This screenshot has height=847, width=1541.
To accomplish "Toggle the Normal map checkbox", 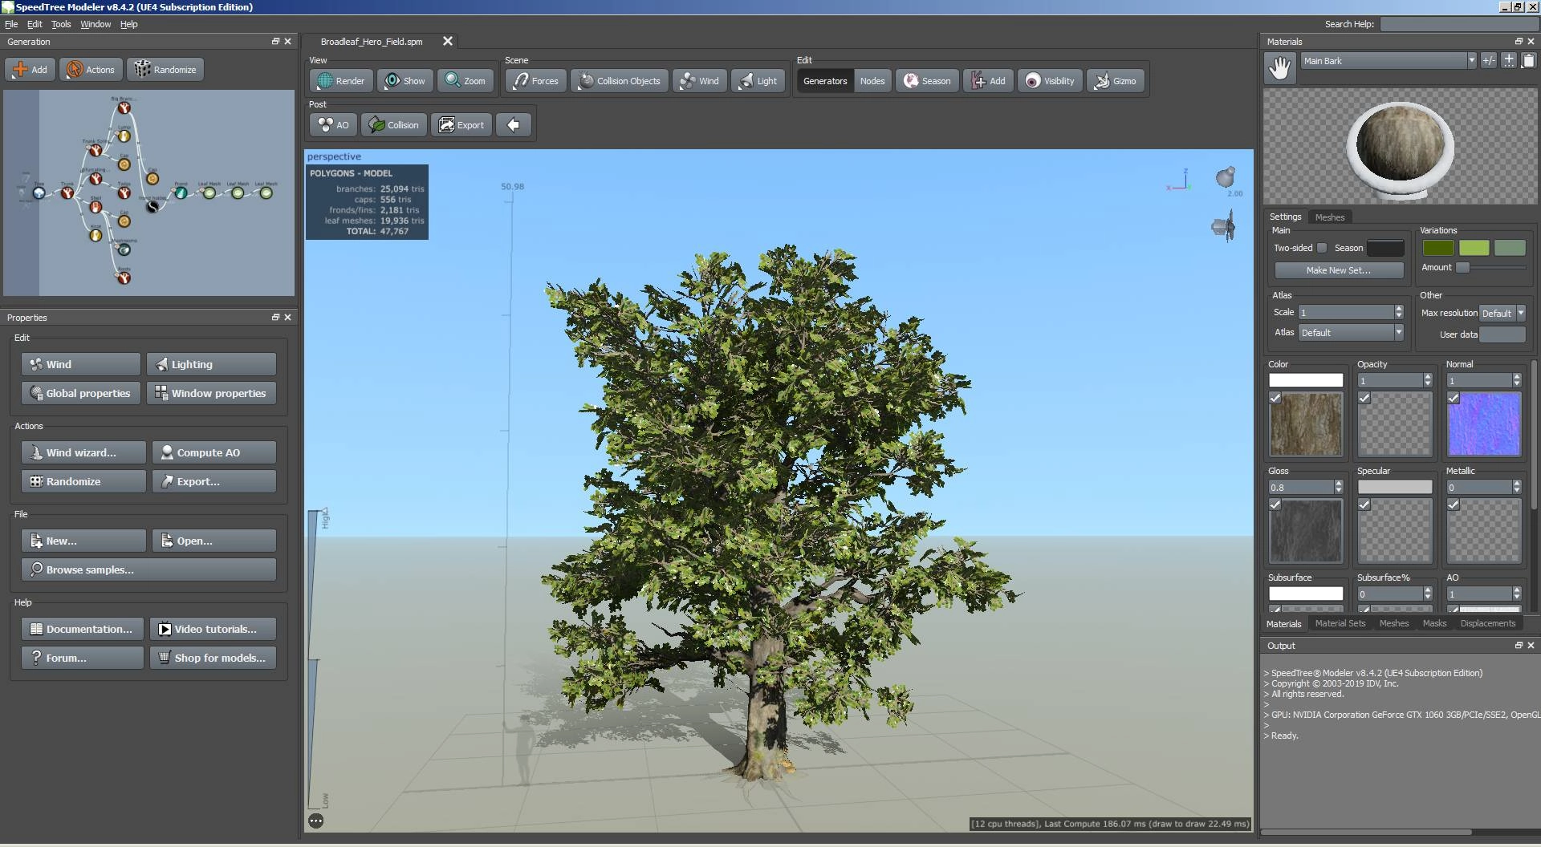I will click(x=1454, y=398).
